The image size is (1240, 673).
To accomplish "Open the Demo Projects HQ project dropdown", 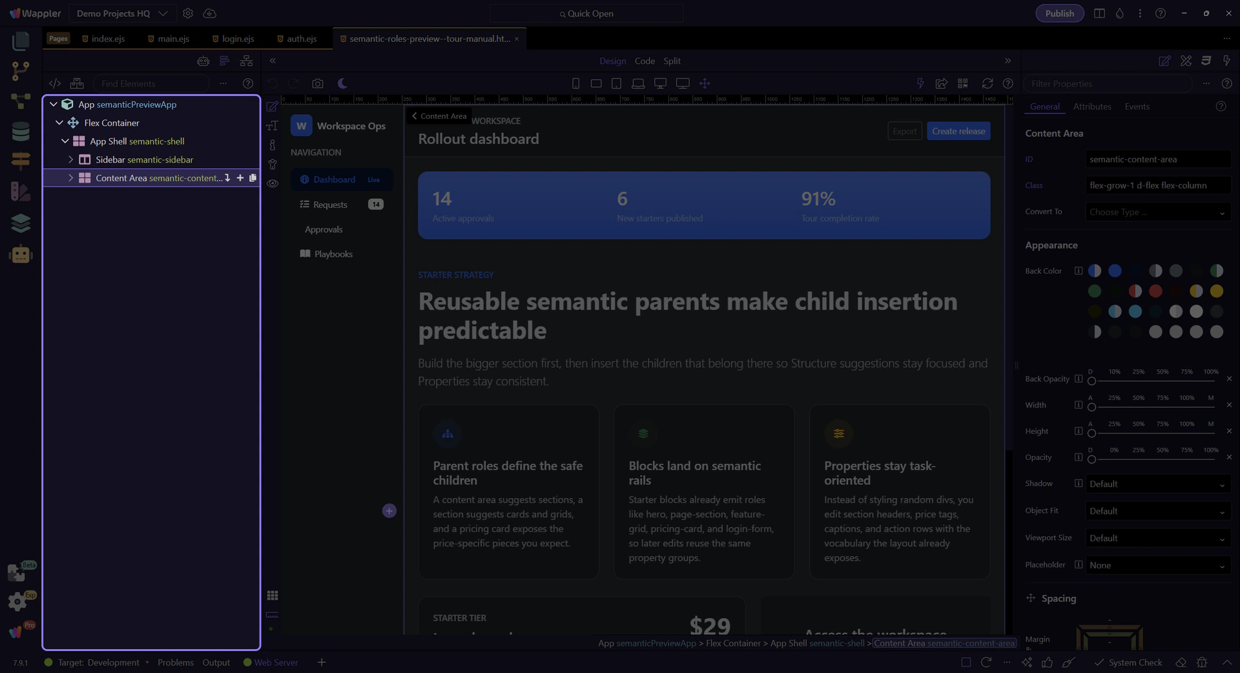I will [x=122, y=14].
